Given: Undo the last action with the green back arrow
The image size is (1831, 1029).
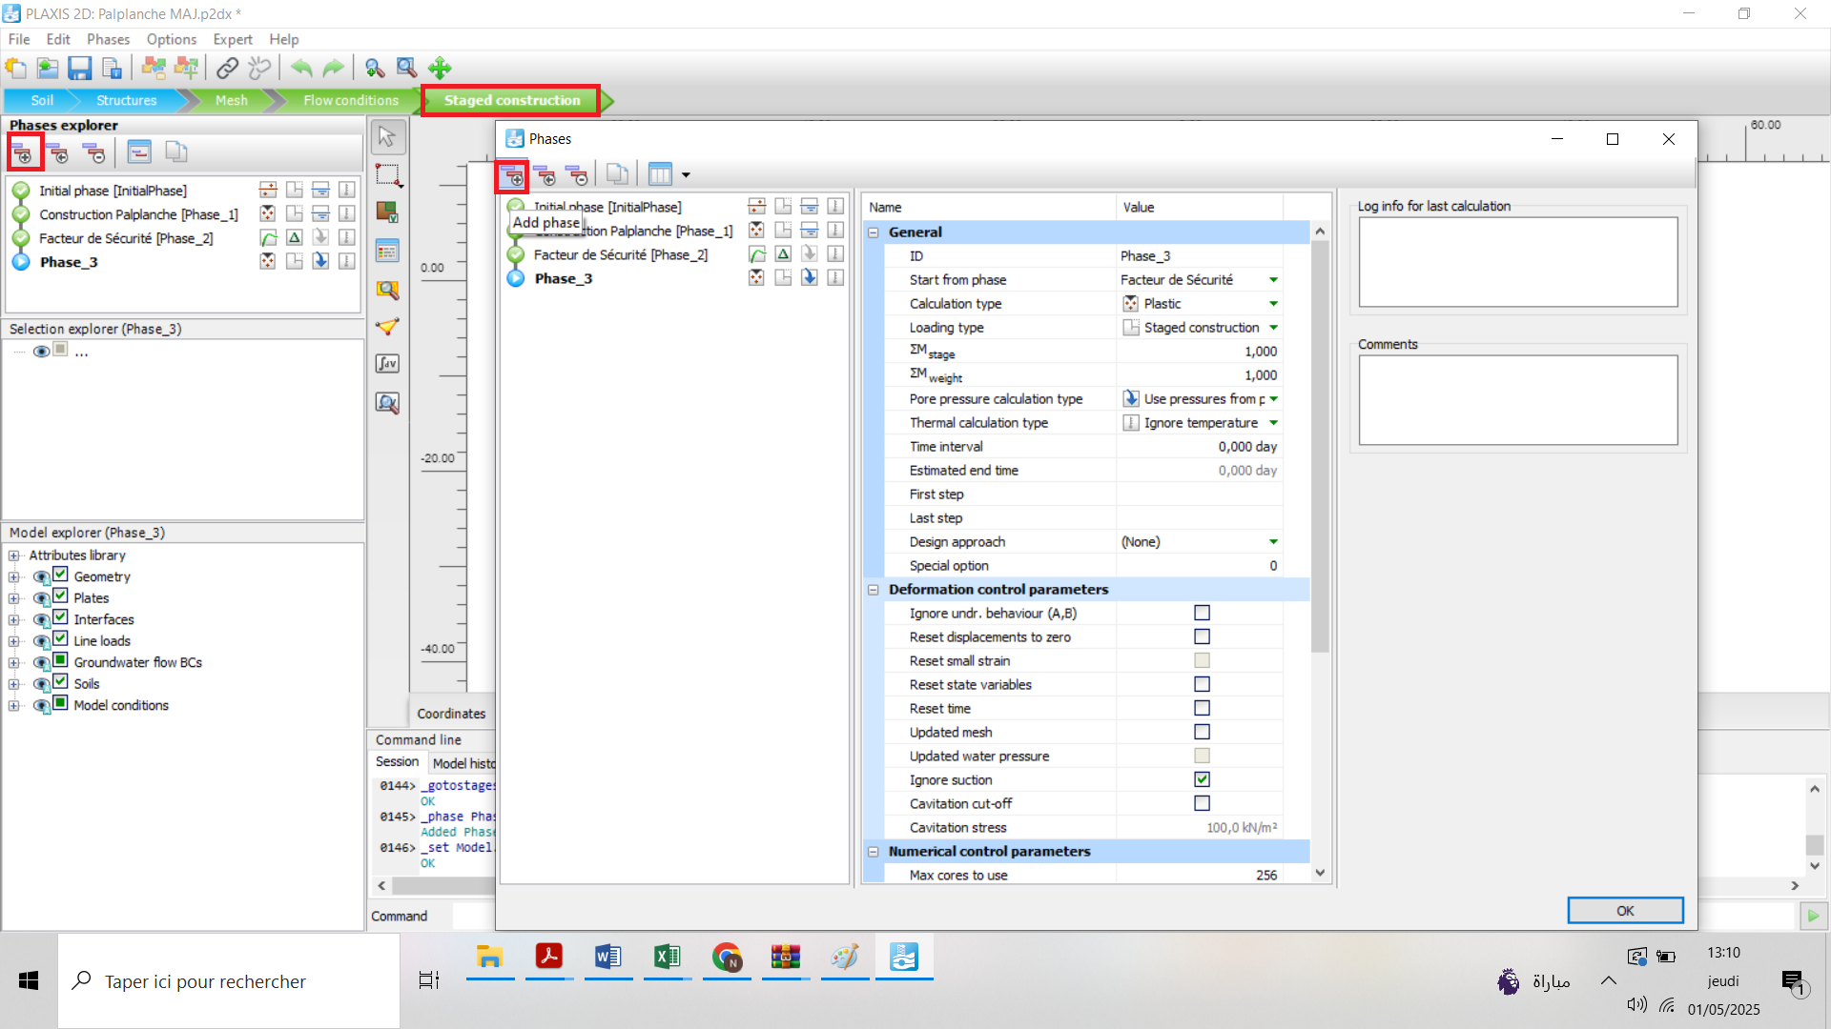Looking at the screenshot, I should [x=301, y=68].
